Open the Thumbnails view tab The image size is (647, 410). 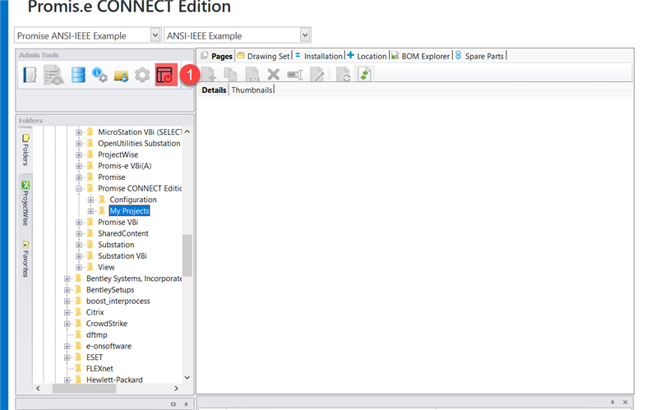(x=252, y=90)
